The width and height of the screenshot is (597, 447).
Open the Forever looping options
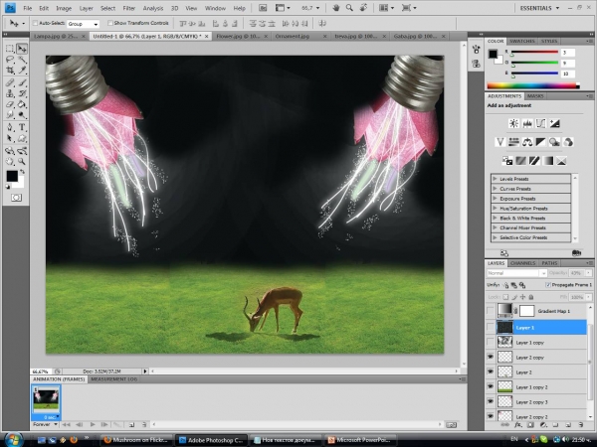[x=45, y=424]
